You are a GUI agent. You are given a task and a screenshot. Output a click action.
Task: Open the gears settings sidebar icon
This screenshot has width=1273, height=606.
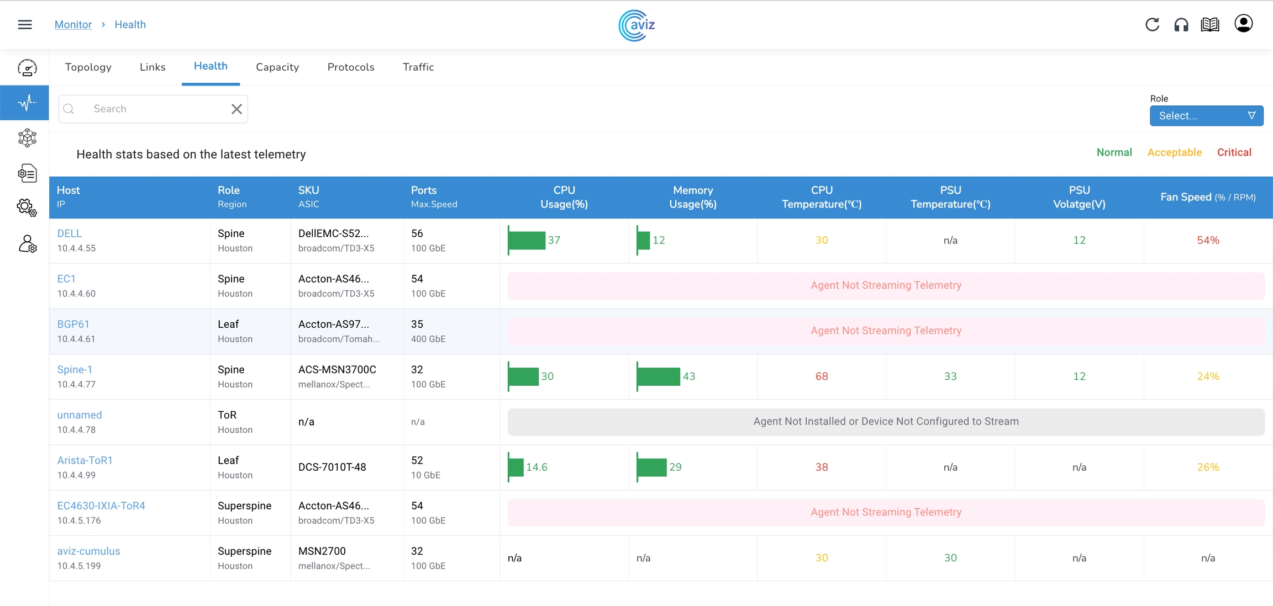(27, 208)
